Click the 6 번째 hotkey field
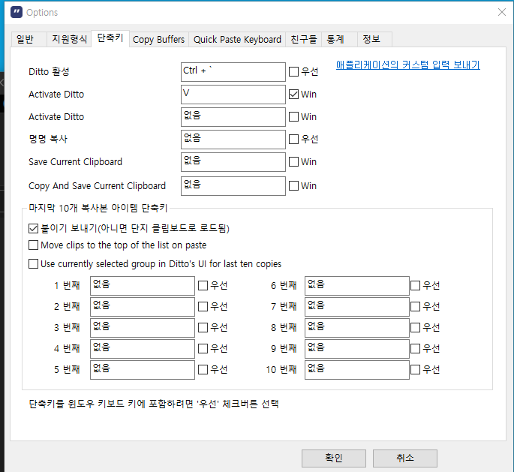514x472 pixels. coord(357,286)
